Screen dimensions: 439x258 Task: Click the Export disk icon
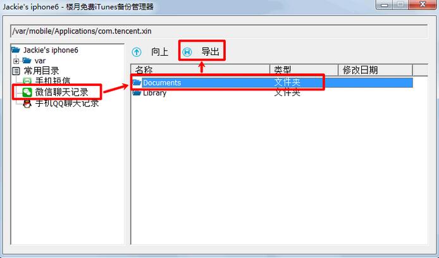(x=187, y=52)
